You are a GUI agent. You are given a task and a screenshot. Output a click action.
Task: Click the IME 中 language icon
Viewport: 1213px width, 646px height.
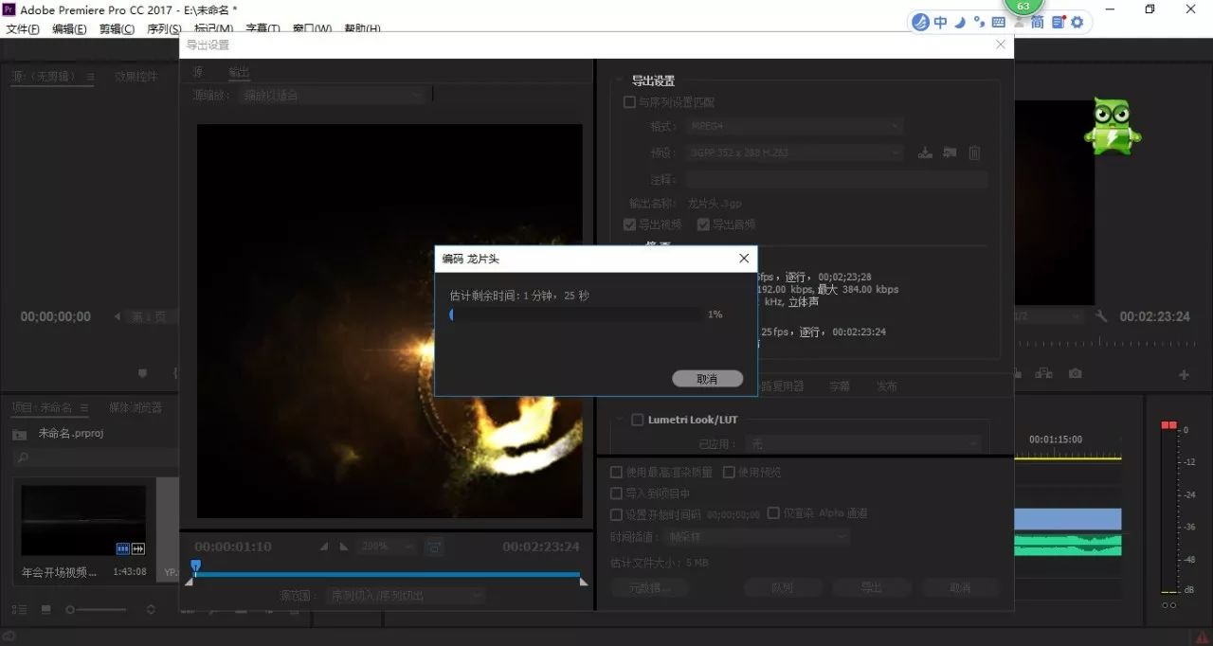pyautogui.click(x=941, y=22)
